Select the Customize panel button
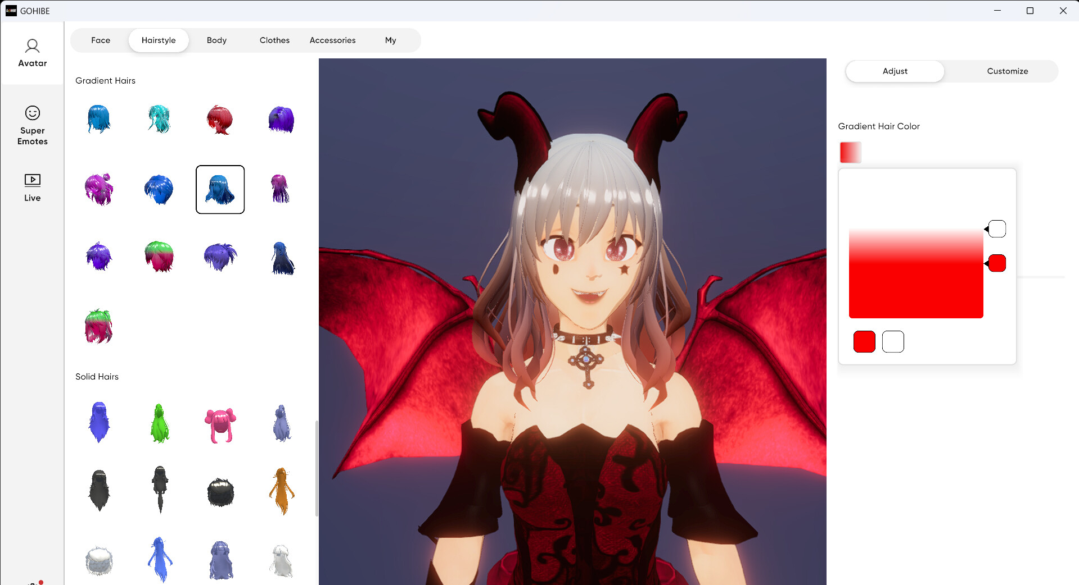The height and width of the screenshot is (585, 1079). click(x=1007, y=71)
